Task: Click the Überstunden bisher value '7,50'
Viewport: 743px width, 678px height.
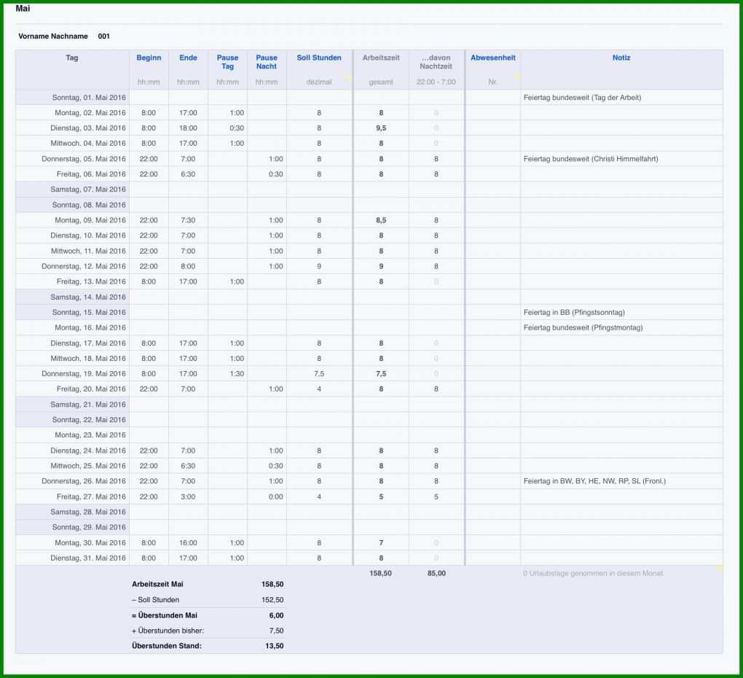Action: click(276, 631)
